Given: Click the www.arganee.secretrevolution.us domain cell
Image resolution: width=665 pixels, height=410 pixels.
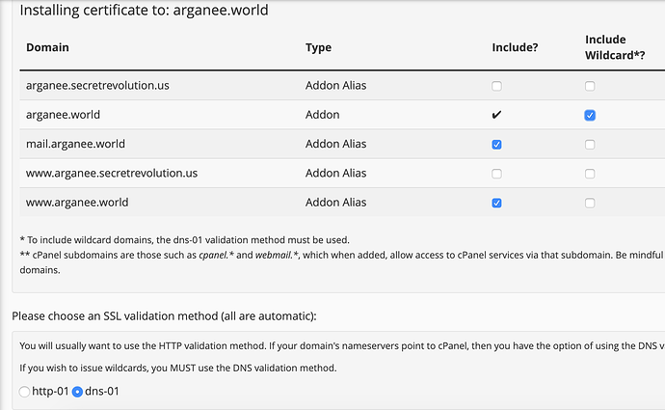Looking at the screenshot, I should [112, 174].
